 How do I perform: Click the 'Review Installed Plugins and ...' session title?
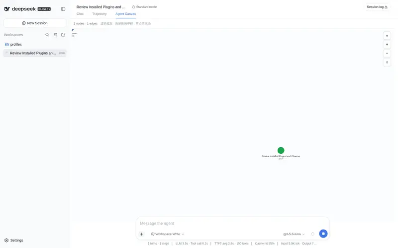click(101, 7)
